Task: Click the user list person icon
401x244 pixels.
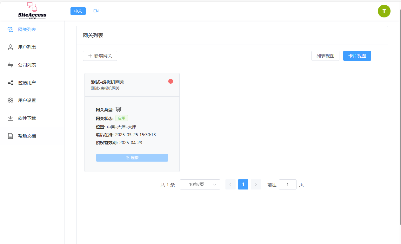Action: pos(10,47)
